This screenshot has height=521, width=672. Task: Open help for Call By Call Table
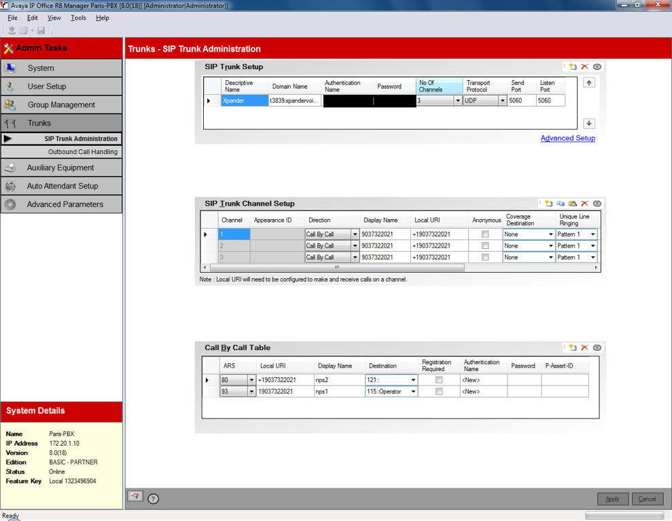597,348
